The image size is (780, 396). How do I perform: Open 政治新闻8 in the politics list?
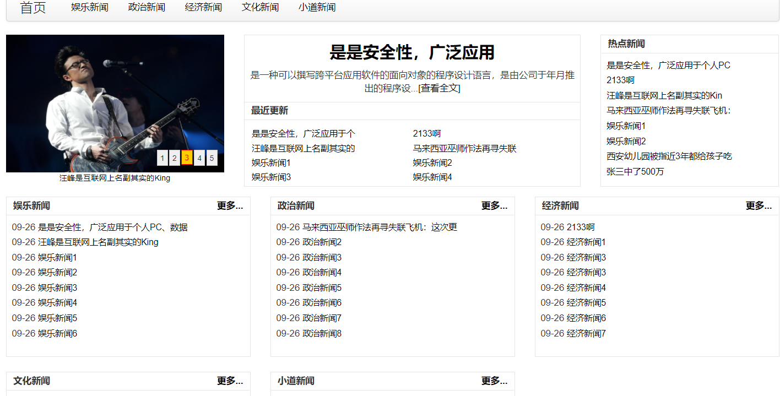[x=322, y=334]
